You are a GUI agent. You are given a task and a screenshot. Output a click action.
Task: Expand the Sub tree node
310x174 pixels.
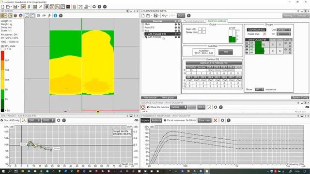coord(143,31)
